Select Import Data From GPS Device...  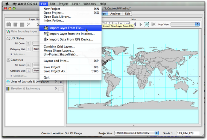pos(71,39)
